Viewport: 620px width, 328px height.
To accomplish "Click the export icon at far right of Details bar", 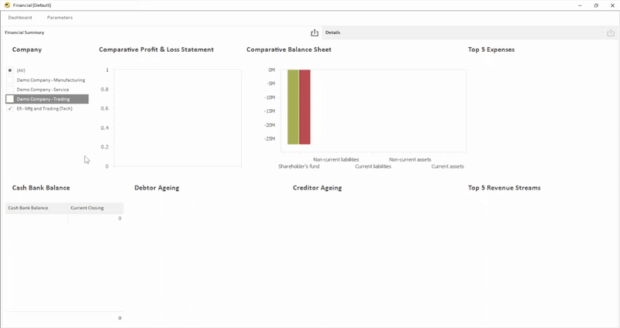I will click(x=611, y=32).
